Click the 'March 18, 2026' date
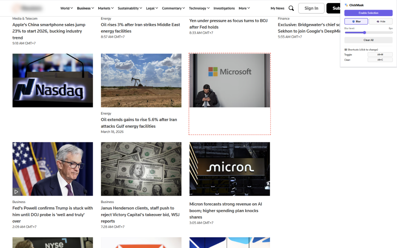 tap(112, 132)
